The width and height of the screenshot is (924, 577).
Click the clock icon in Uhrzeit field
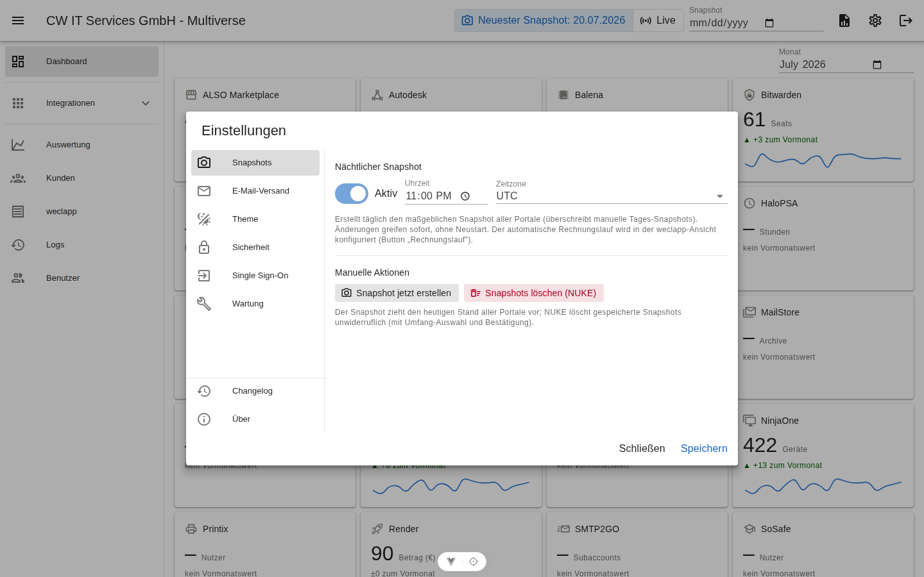465,196
